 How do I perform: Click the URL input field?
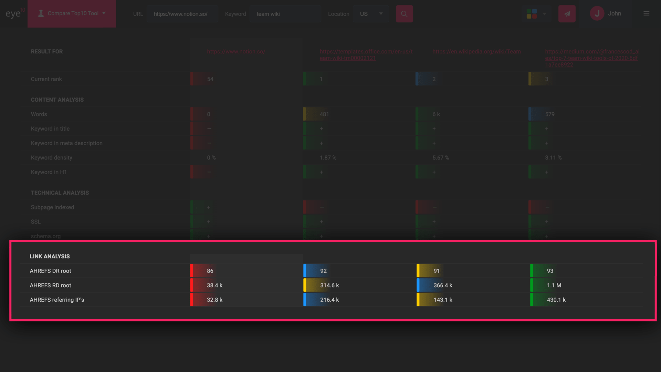pyautogui.click(x=182, y=14)
